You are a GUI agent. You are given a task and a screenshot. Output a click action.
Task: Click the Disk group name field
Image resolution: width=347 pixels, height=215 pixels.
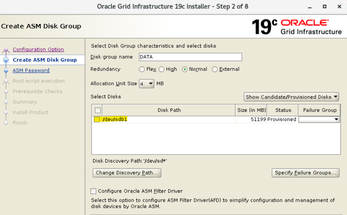[190, 57]
